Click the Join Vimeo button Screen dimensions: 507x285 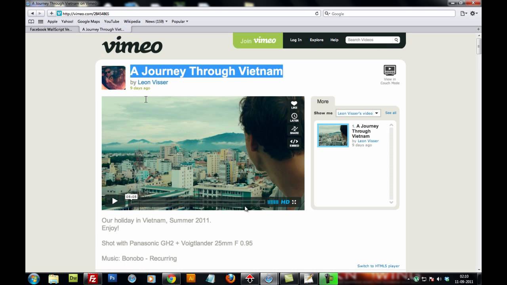tap(258, 40)
